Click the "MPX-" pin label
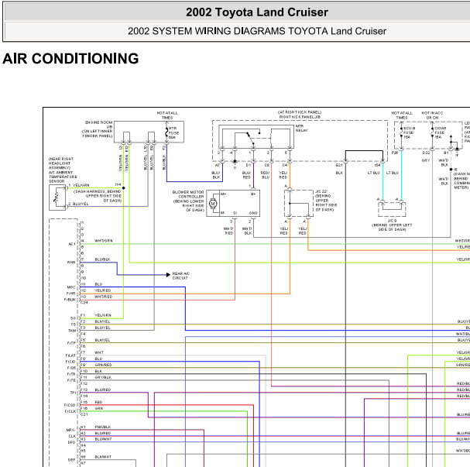The image size is (470, 467). click(x=71, y=430)
